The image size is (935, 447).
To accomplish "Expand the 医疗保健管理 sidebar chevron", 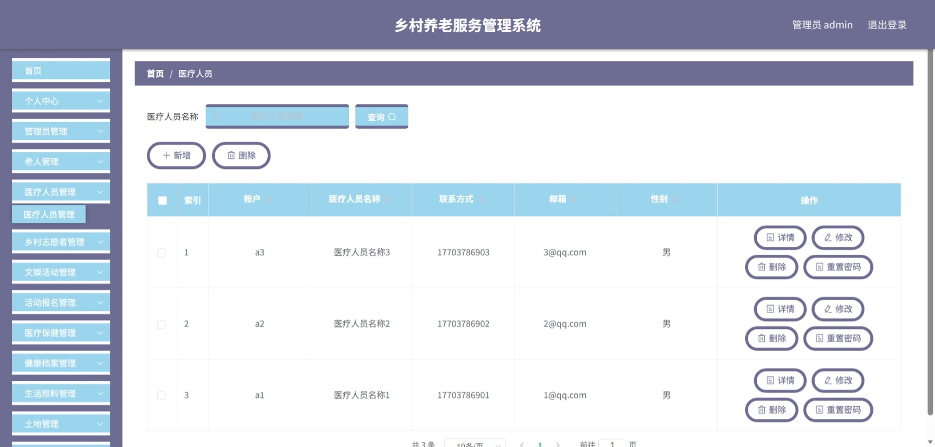I will [100, 333].
